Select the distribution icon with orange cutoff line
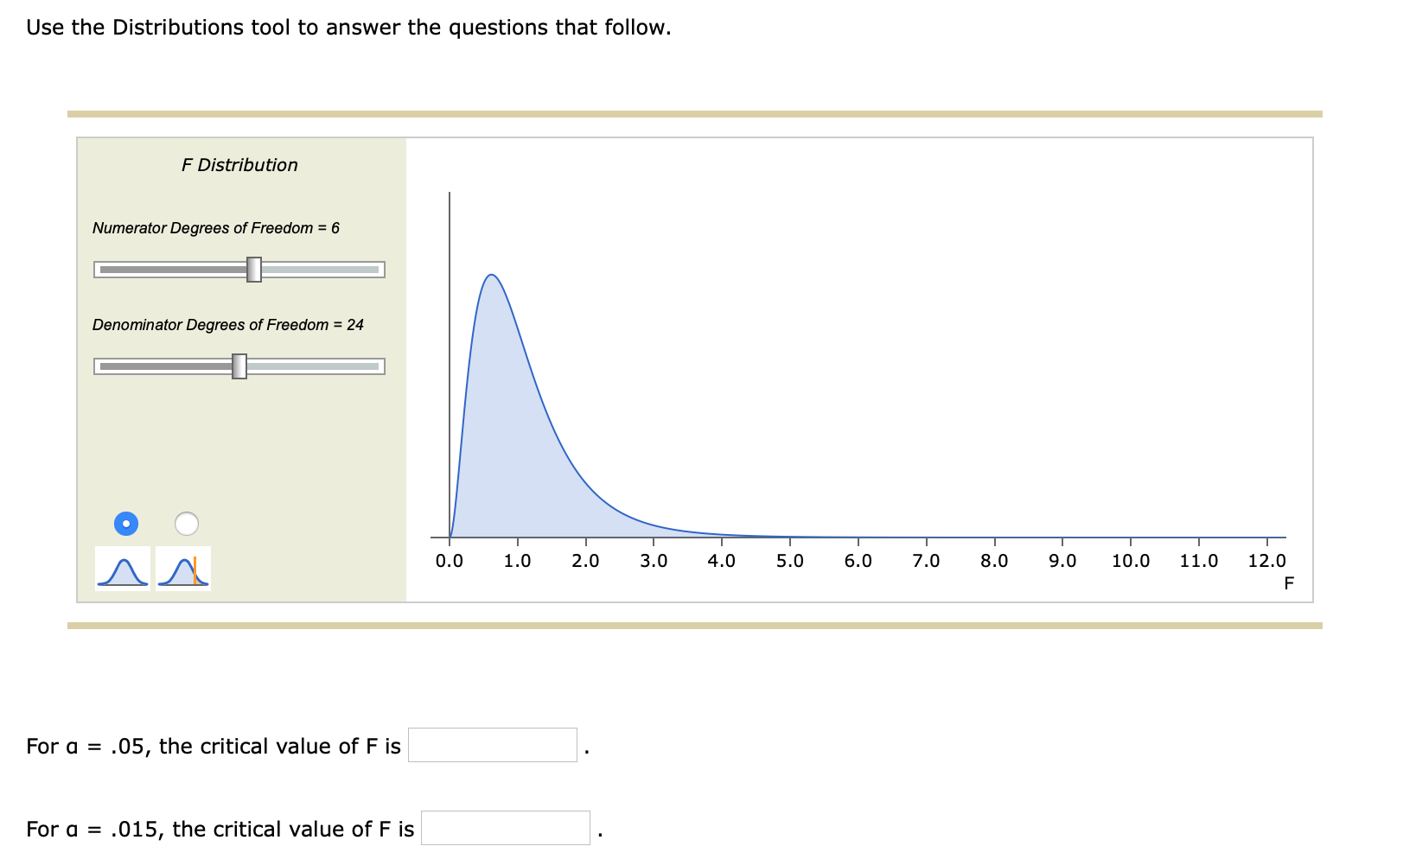The height and width of the screenshot is (859, 1416). 184,569
